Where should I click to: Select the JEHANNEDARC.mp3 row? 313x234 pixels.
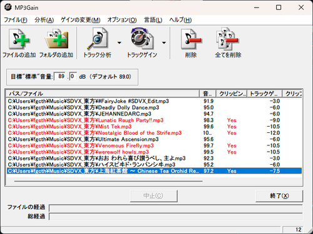click(154, 114)
